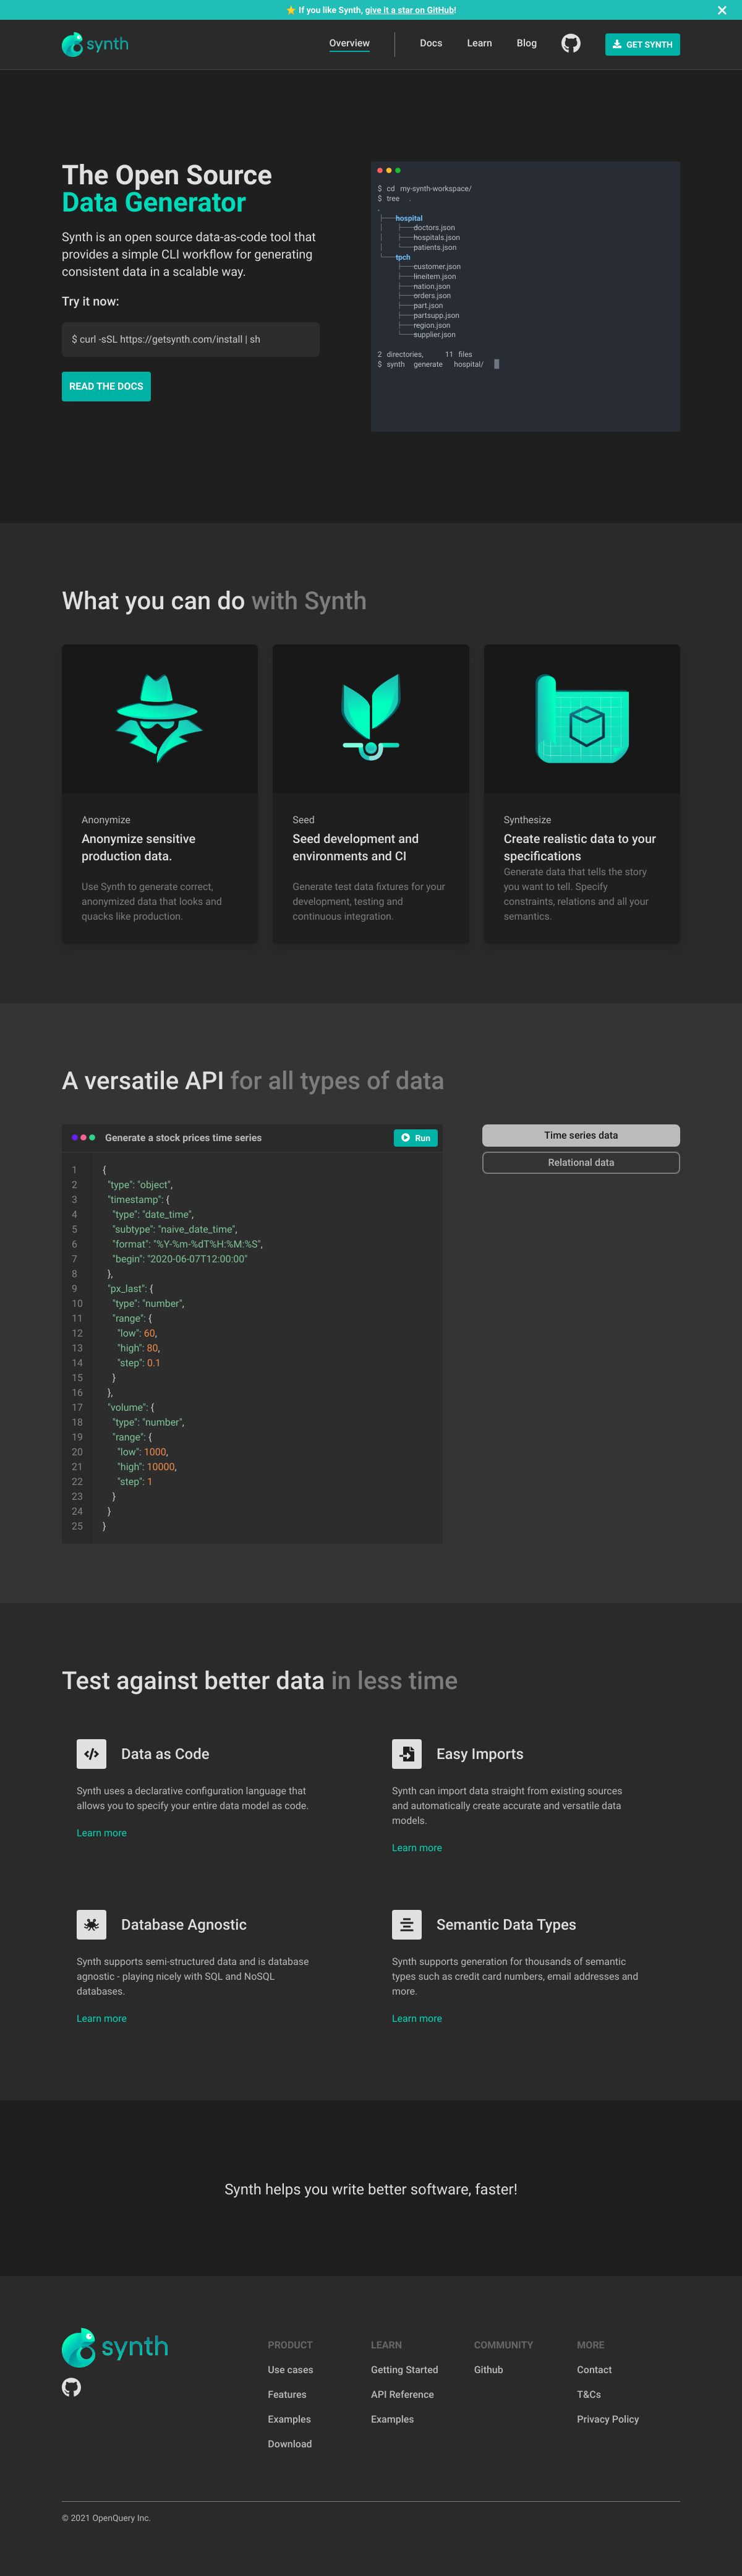
Task: Select the Time series data tab
Action: pyautogui.click(x=581, y=1135)
